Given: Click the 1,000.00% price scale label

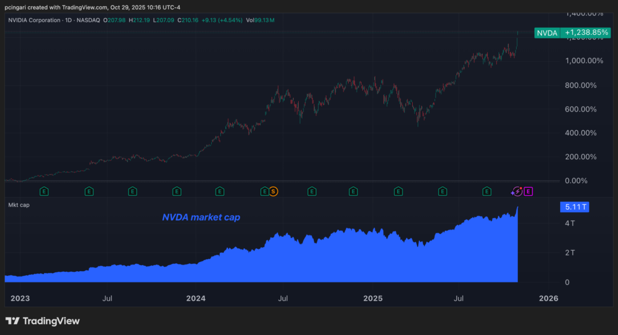Looking at the screenshot, I should click(x=582, y=61).
